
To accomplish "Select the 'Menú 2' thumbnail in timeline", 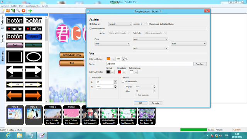I will (x=34, y=115).
